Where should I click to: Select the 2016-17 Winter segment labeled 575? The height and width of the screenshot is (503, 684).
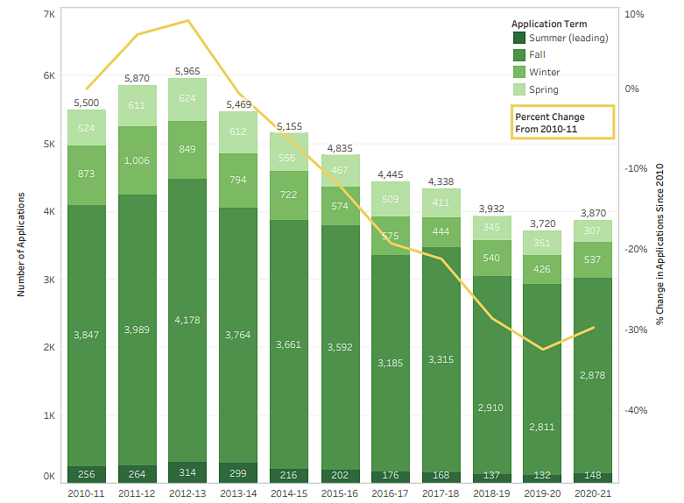pyautogui.click(x=390, y=236)
